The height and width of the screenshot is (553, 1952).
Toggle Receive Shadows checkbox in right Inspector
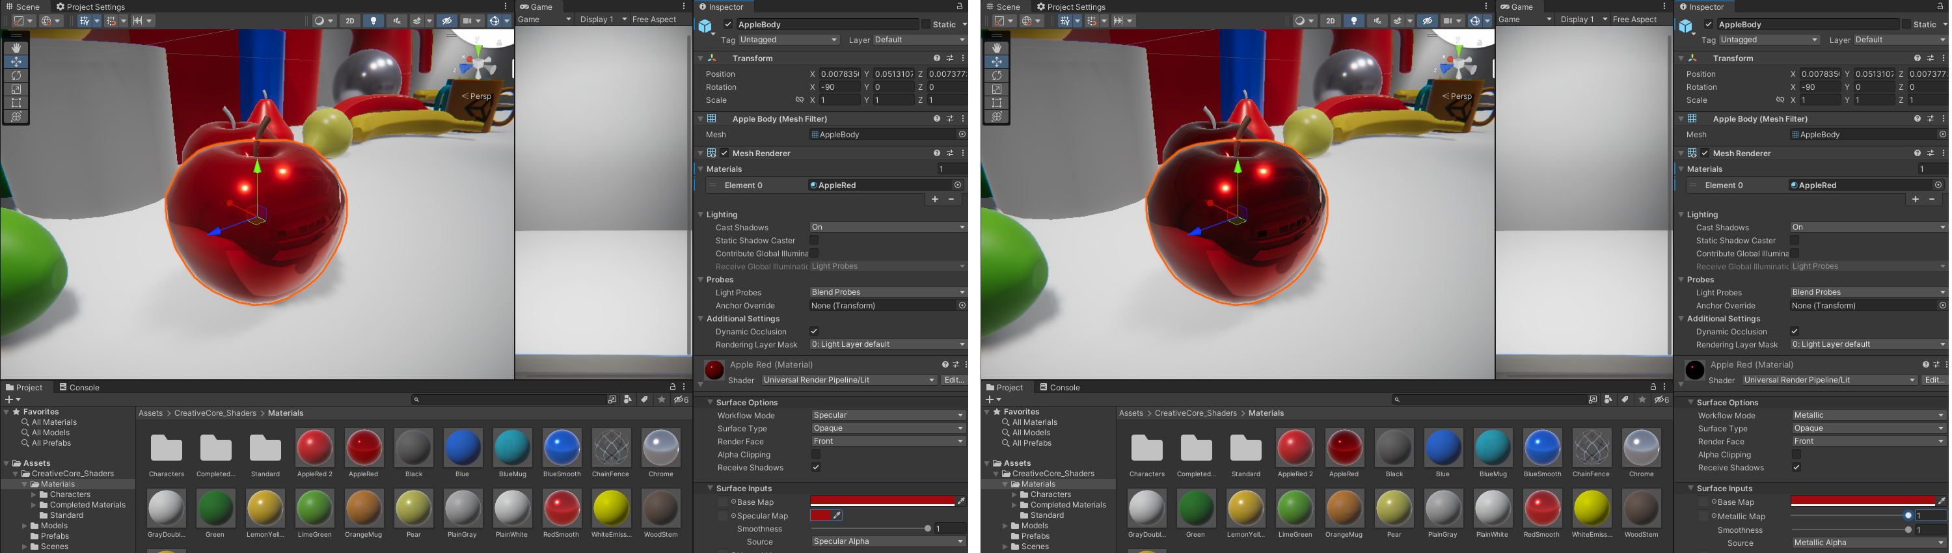coord(1796,467)
